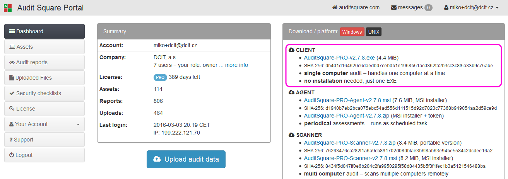The image size is (508, 179).
Task: Click the Audit Square logo icon
Action: click(8, 8)
